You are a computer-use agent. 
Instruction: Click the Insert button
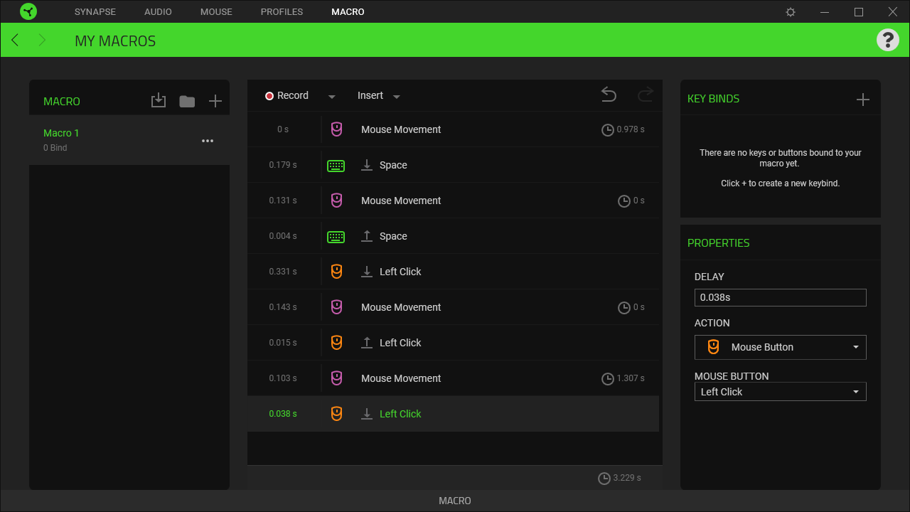[370, 95]
